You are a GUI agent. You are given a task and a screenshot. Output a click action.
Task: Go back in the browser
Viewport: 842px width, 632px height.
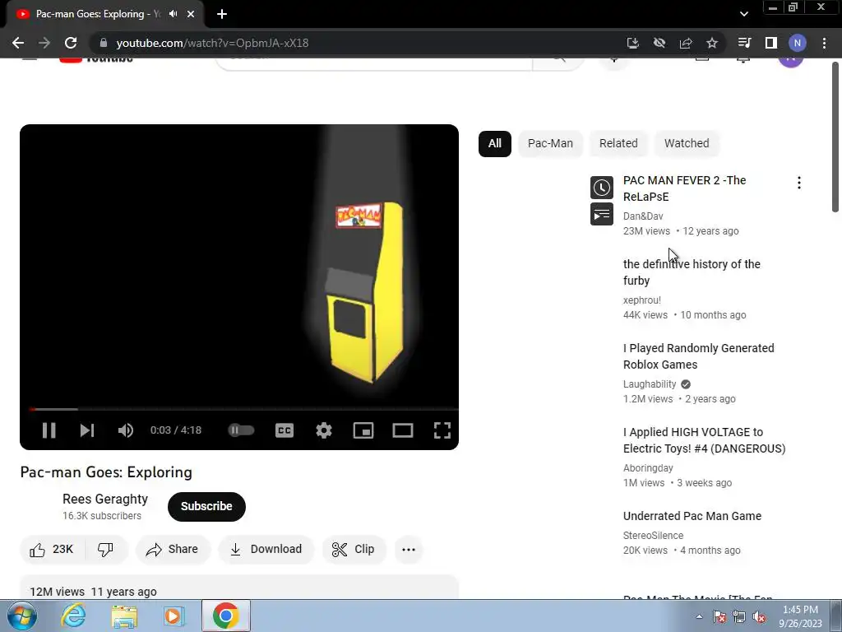pyautogui.click(x=18, y=43)
